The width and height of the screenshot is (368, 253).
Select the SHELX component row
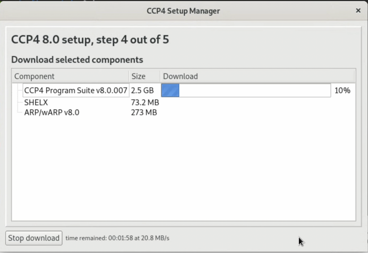tap(36, 102)
